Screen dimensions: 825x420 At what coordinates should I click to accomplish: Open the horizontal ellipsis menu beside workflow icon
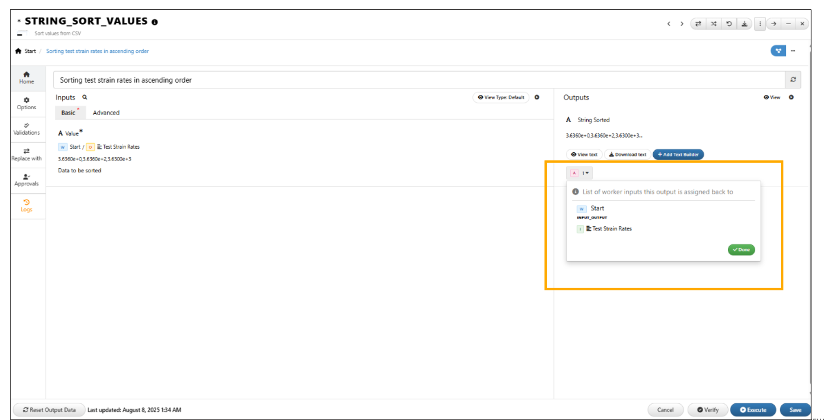793,51
